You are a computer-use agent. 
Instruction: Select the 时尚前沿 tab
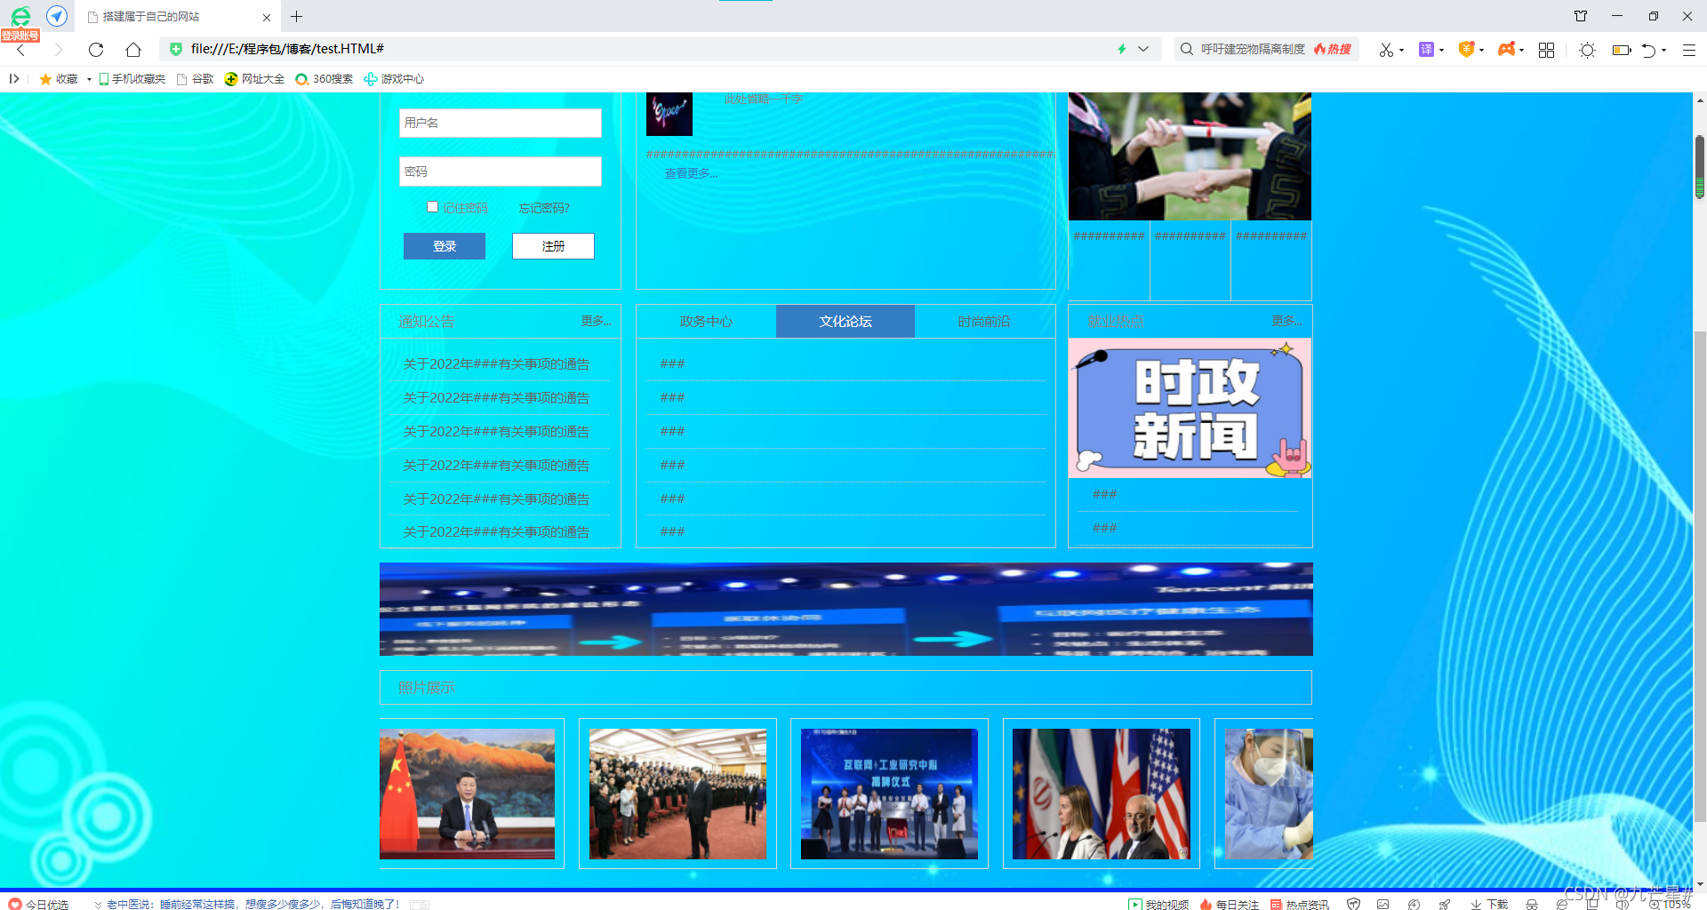click(984, 321)
